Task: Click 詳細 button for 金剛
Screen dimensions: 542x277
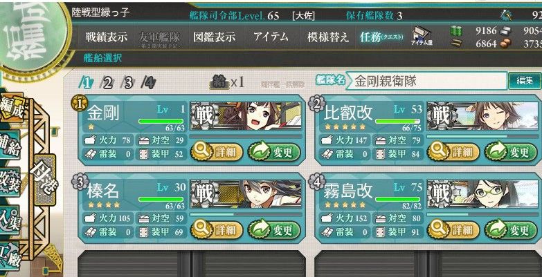Action: (x=217, y=152)
